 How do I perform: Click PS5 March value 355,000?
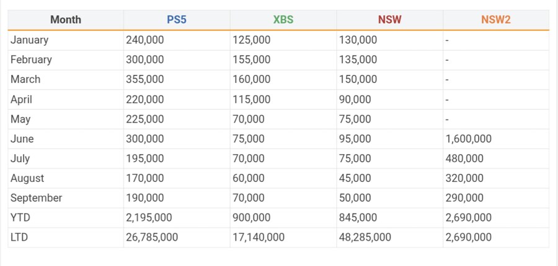click(145, 80)
